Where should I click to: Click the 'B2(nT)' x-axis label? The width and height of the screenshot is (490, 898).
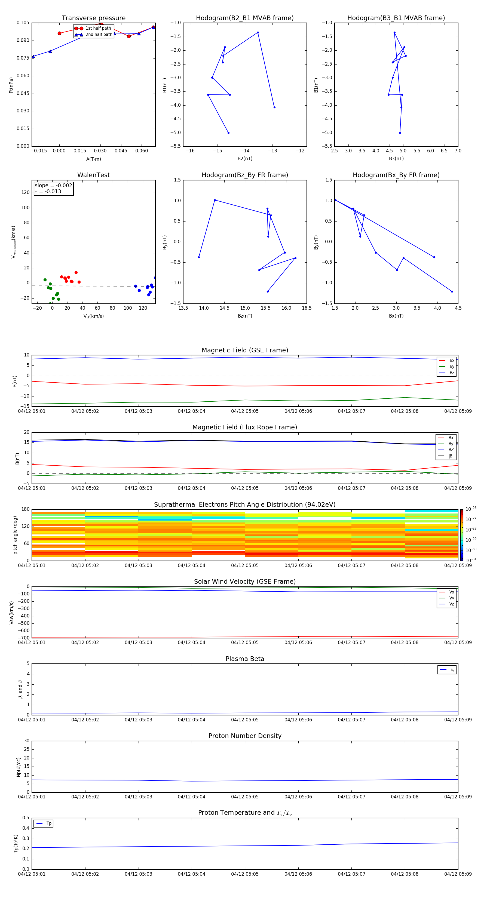pos(245,159)
